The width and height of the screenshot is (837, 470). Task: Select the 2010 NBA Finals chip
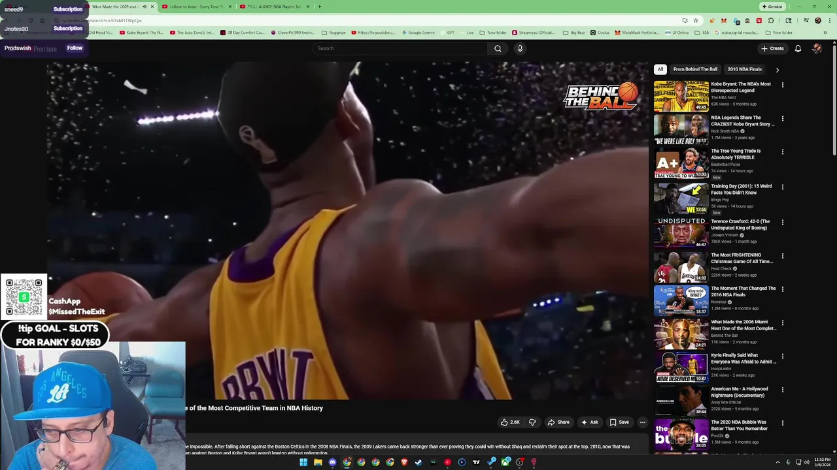(744, 69)
